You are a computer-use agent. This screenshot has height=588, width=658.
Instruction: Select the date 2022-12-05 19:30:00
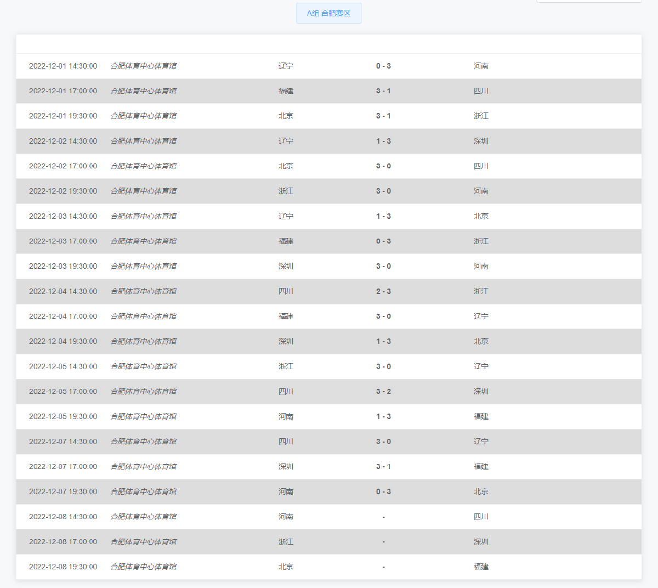point(63,416)
